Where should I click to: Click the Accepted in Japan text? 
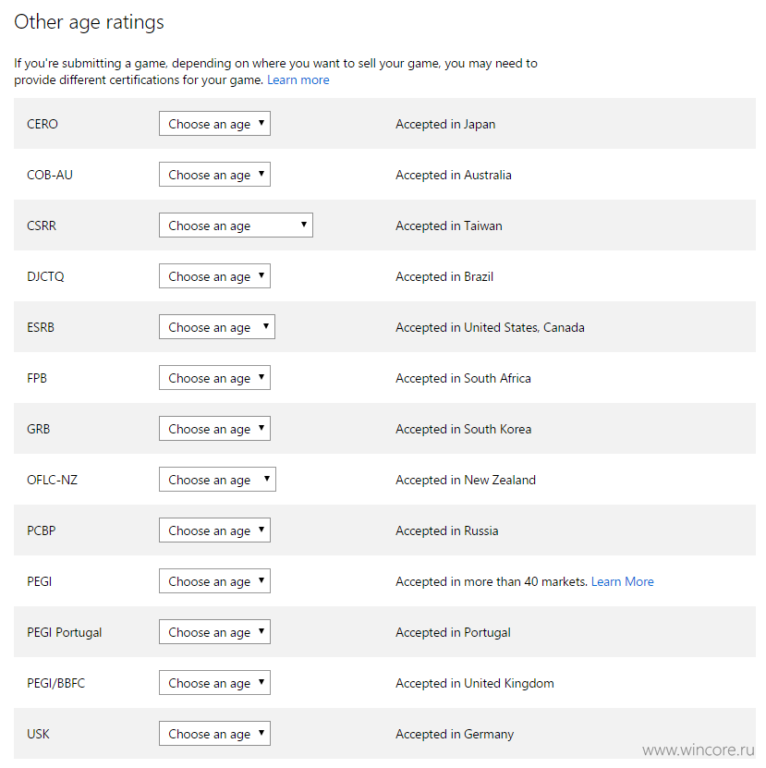445,124
